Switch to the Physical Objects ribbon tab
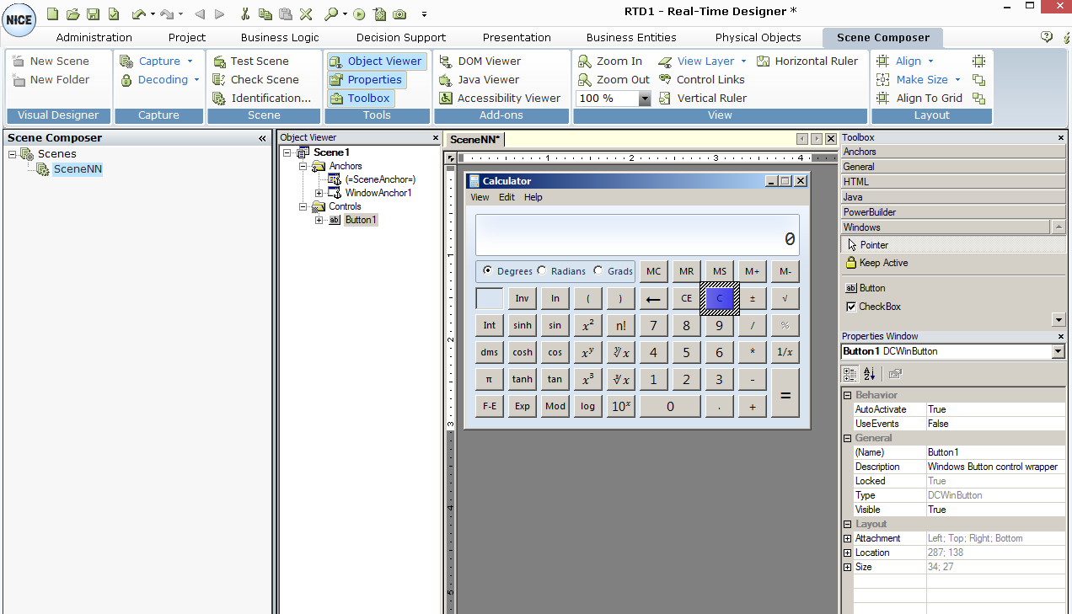The height and width of the screenshot is (614, 1072). coord(758,37)
